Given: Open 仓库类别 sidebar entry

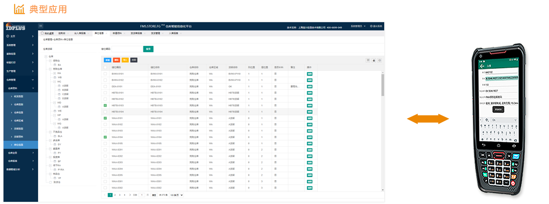Looking at the screenshot, I should click(x=20, y=104).
